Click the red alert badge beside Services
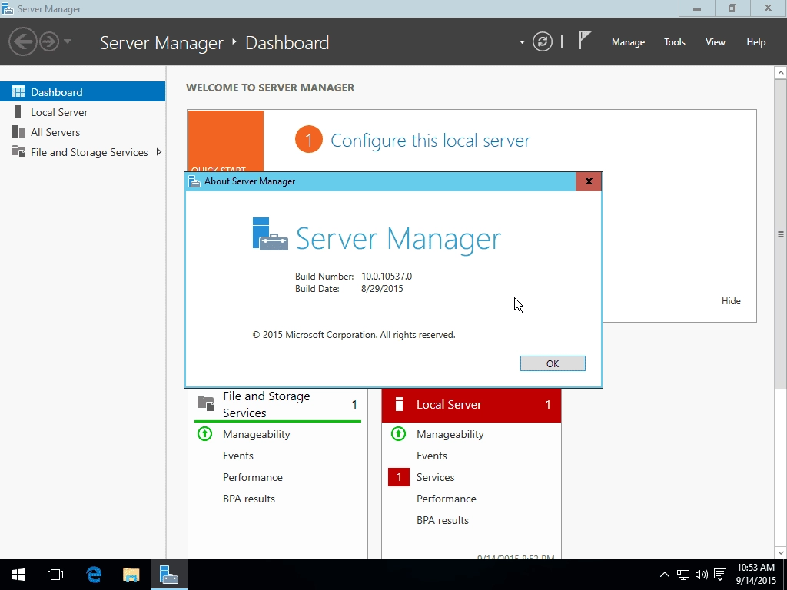 (399, 477)
